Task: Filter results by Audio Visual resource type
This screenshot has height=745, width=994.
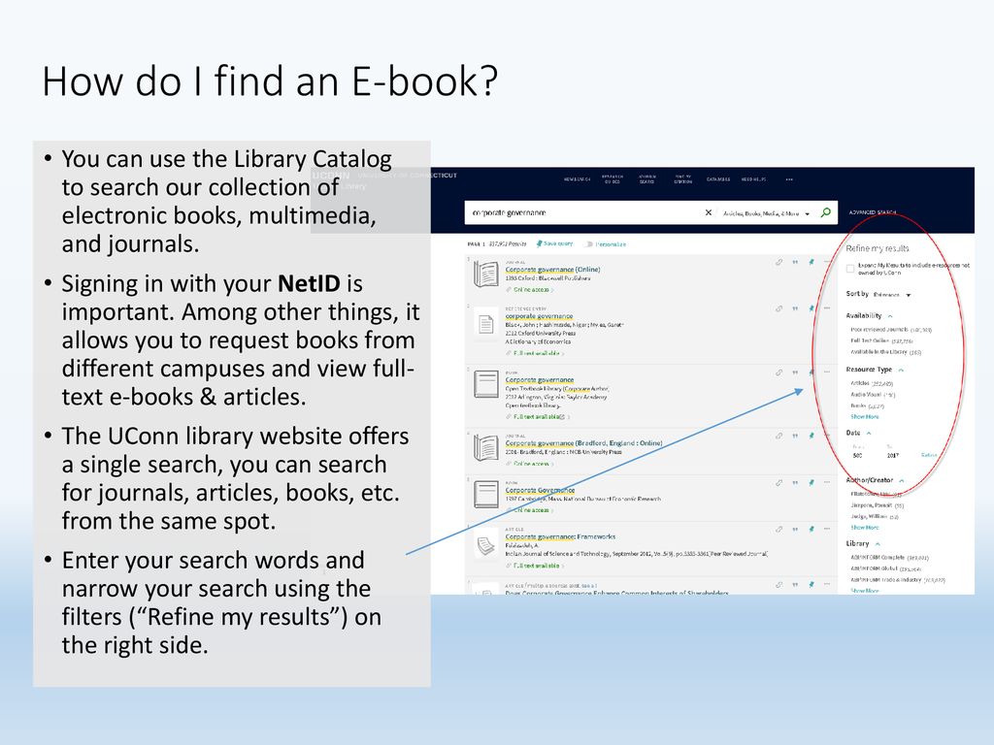Action: tap(873, 395)
